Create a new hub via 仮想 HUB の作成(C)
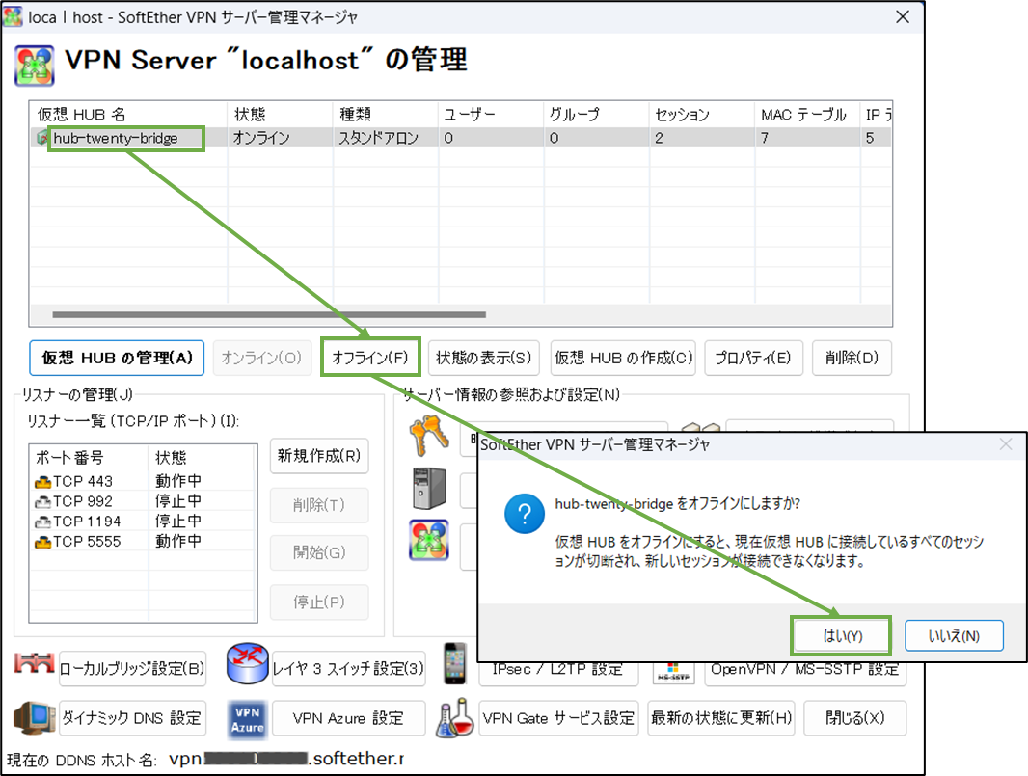 point(623,358)
